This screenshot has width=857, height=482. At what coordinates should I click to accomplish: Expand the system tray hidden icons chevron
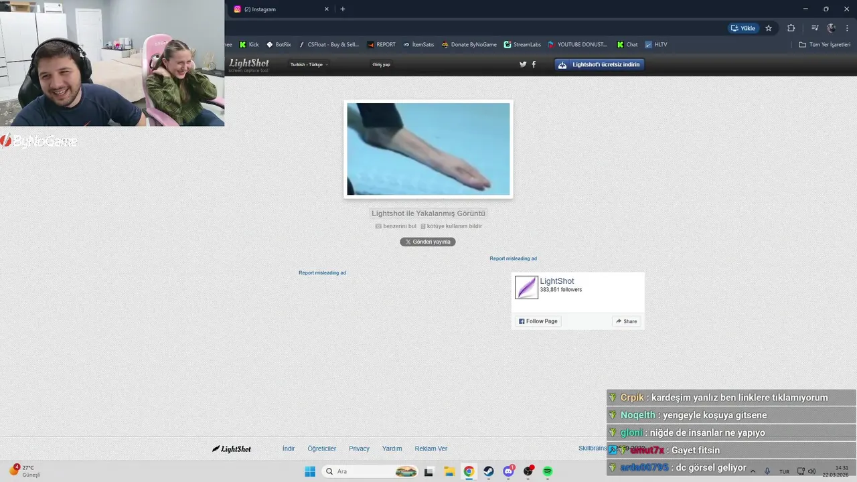tap(753, 471)
